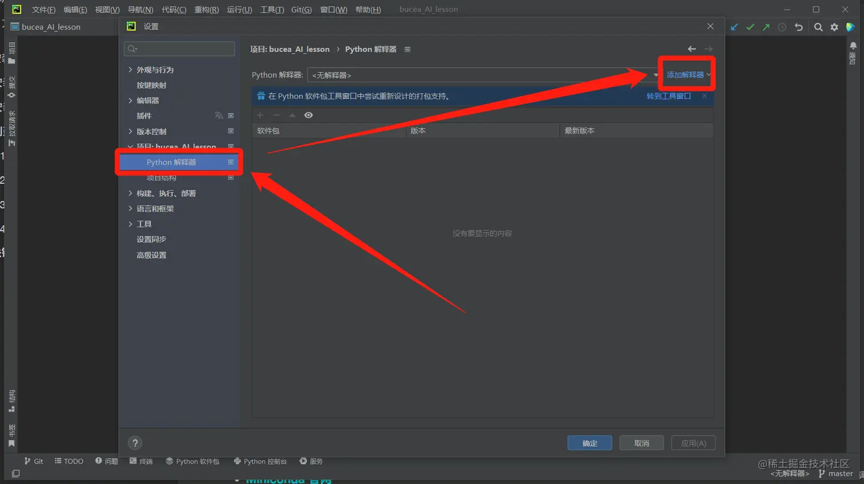This screenshot has width=864, height=484.
Task: Open the Python 解释器 <无解释器> dropdown
Action: tap(484, 75)
